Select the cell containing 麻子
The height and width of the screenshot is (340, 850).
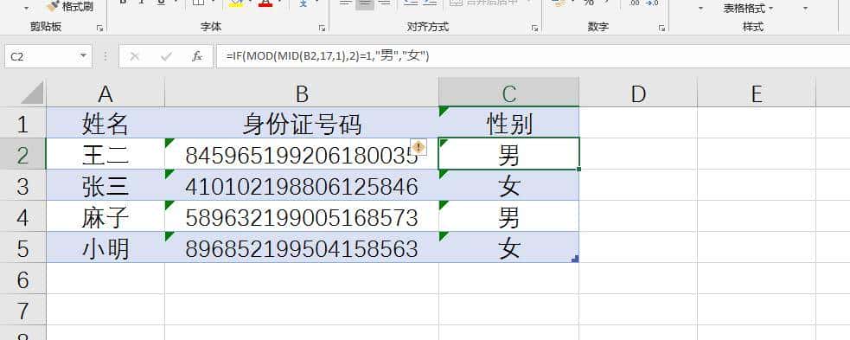tap(105, 217)
